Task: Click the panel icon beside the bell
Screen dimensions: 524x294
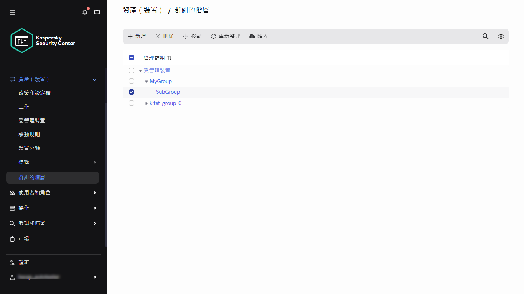Action: click(x=97, y=12)
